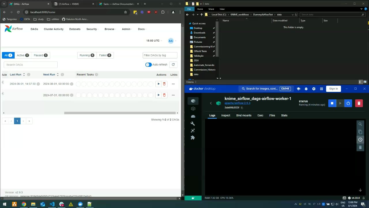
Task: Open the study bookmarks folder
Action: pos(38,19)
